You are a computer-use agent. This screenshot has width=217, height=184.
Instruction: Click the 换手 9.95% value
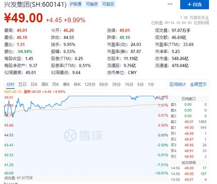(69, 45)
